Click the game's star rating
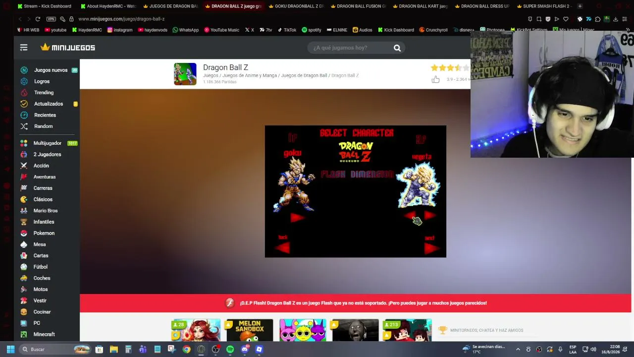Screen dimensions: 634x357 450,68
